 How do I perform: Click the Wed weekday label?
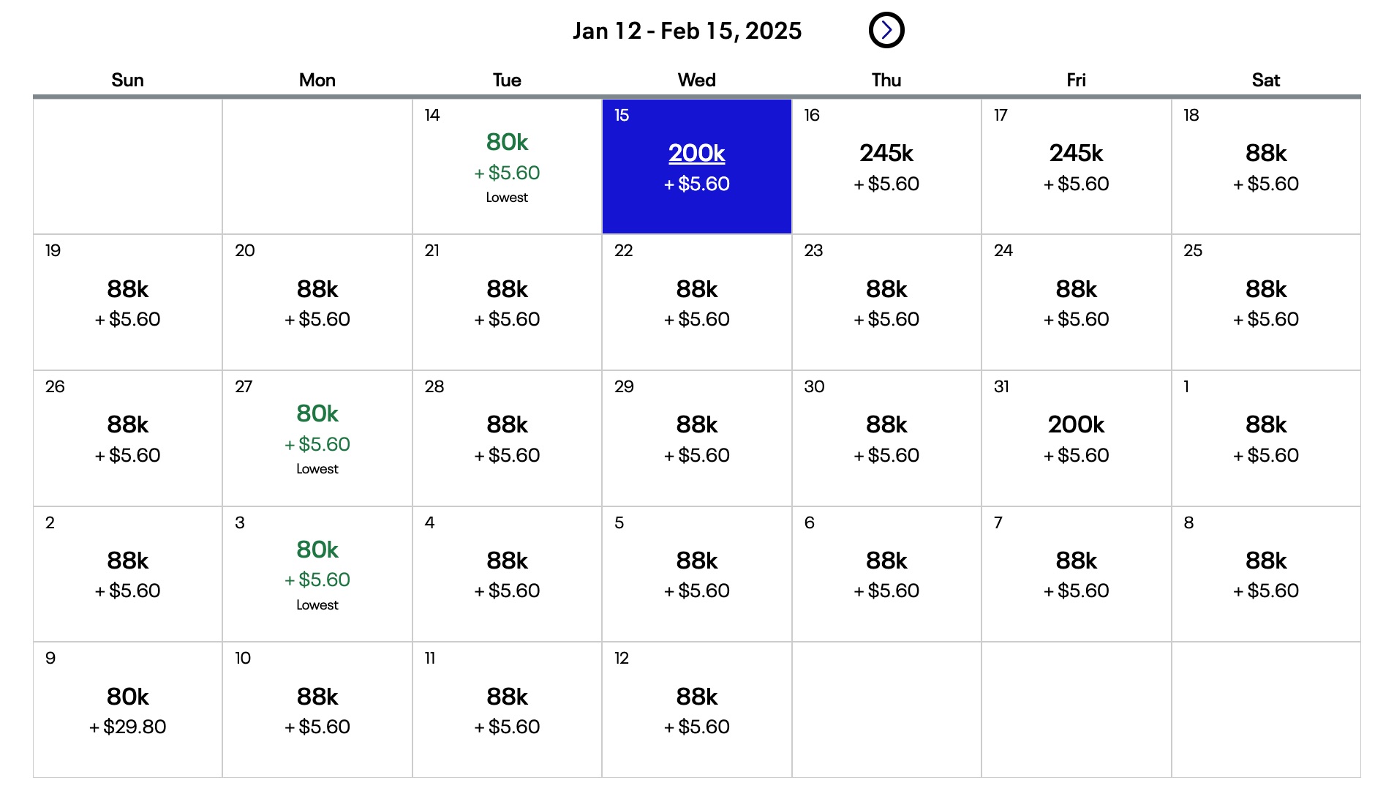click(x=696, y=80)
